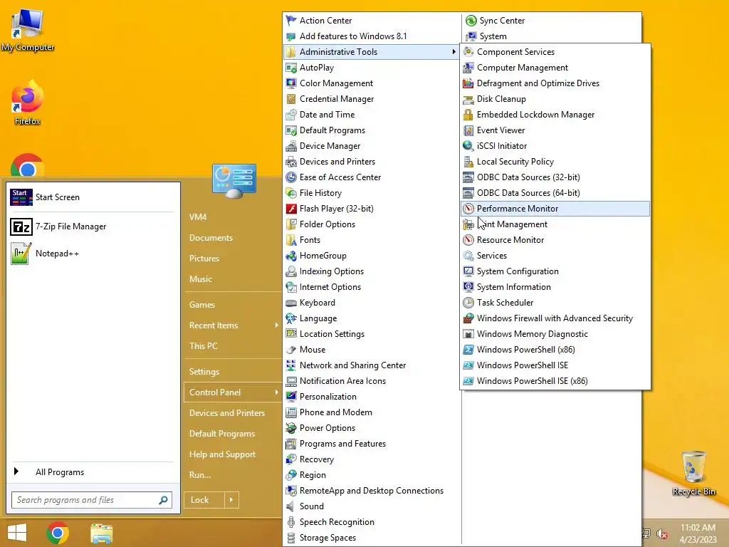Open Windows Firewall with Advanced Security icon
Screen dimensions: 729x547
(468, 318)
